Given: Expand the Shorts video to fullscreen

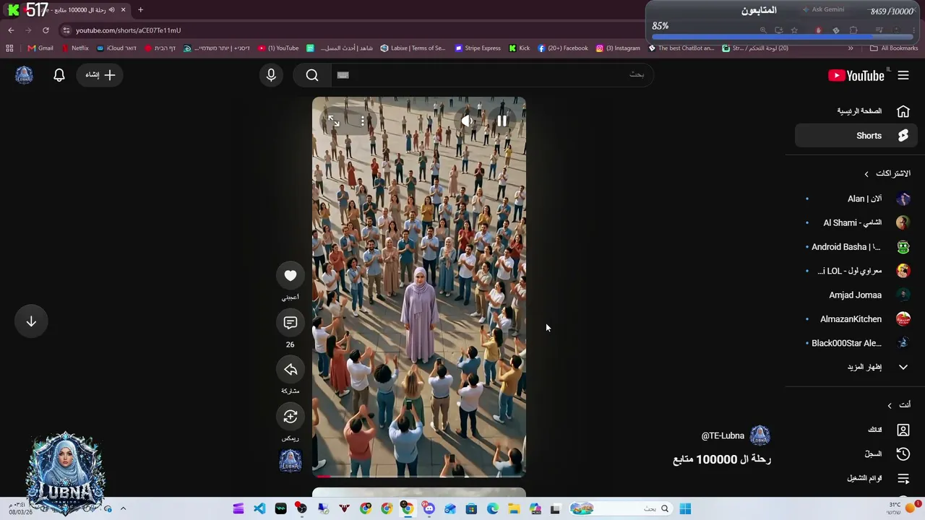Looking at the screenshot, I should (333, 121).
